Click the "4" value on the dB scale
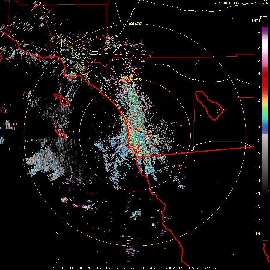Screen dimensions: 270x270 (259, 74)
